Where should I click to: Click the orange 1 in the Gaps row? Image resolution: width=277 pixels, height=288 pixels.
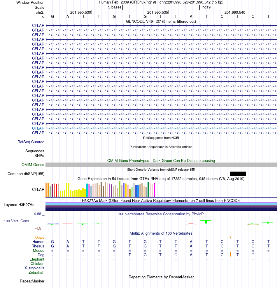230,238
